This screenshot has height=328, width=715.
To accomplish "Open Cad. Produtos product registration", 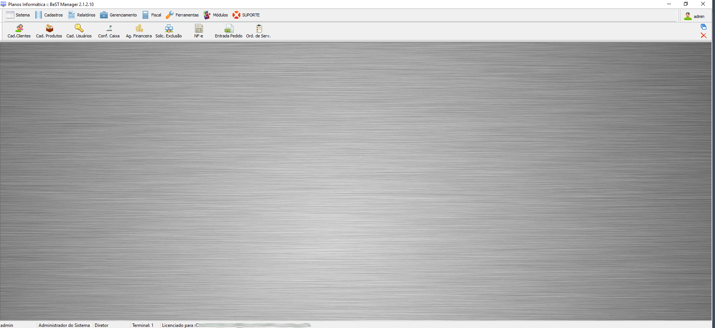I will (x=49, y=31).
